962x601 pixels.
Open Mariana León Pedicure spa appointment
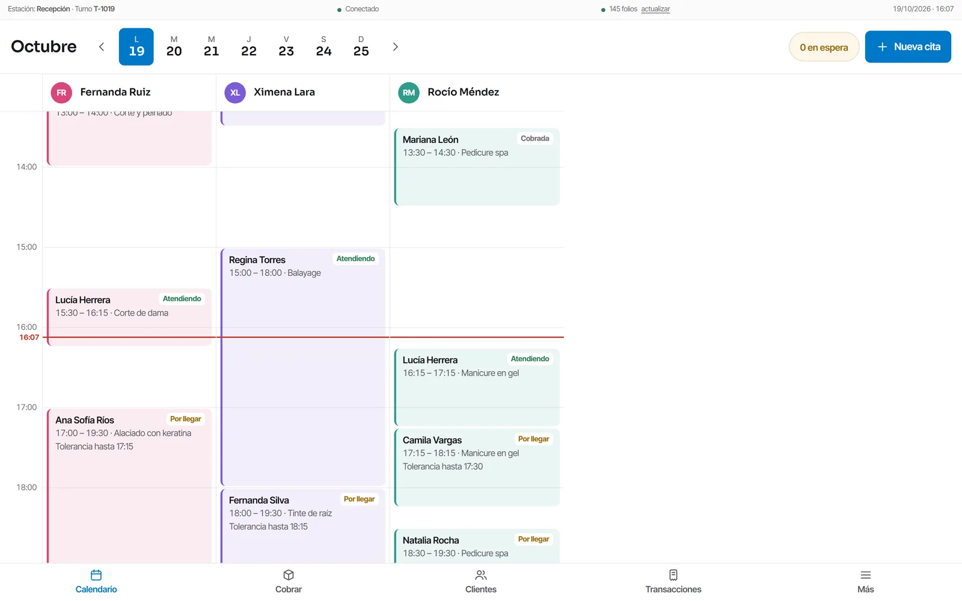tap(477, 166)
